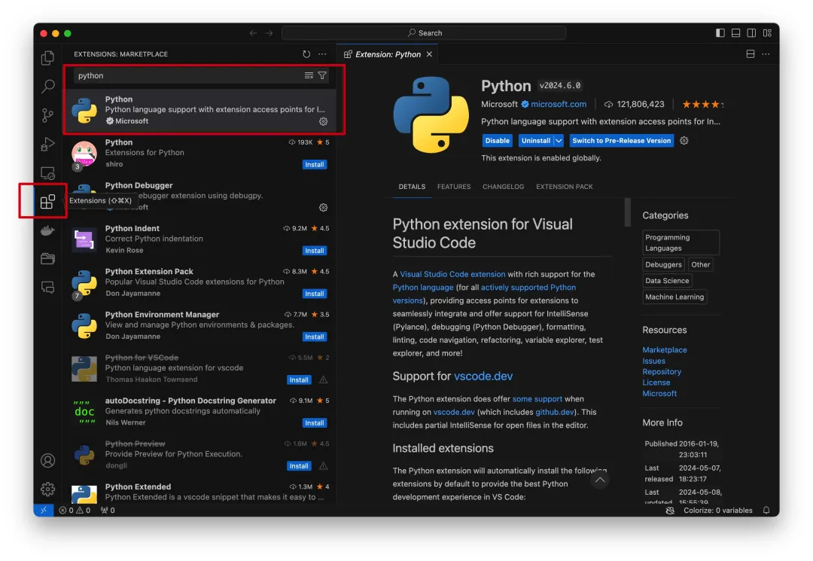Open editor more actions menu
The width and height of the screenshot is (813, 561).
[766, 54]
